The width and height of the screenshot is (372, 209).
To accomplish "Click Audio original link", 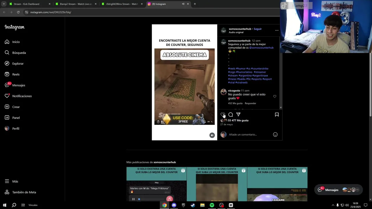I will coord(236,32).
